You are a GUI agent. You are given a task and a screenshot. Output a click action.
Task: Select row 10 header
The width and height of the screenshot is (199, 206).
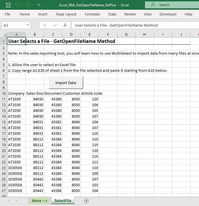[x=4, y=93]
